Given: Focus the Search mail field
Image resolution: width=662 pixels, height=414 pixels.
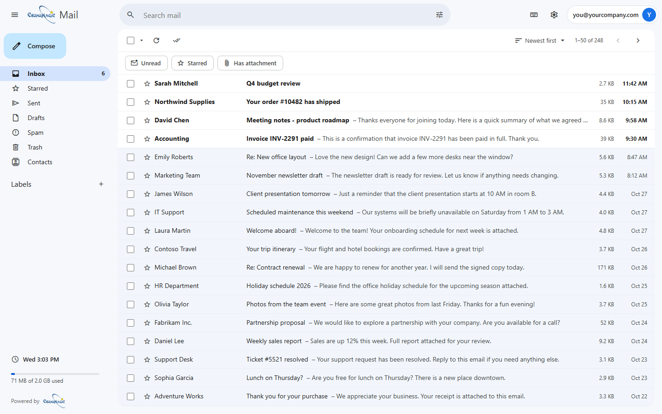Looking at the screenshot, I should (x=285, y=15).
